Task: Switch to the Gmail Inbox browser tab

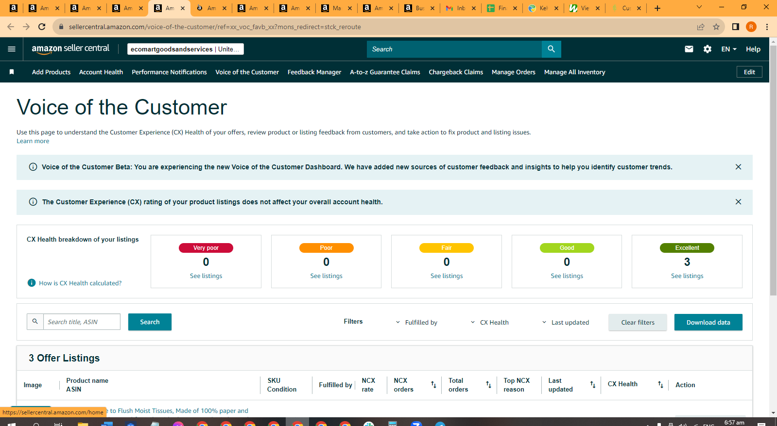Action: [x=460, y=8]
